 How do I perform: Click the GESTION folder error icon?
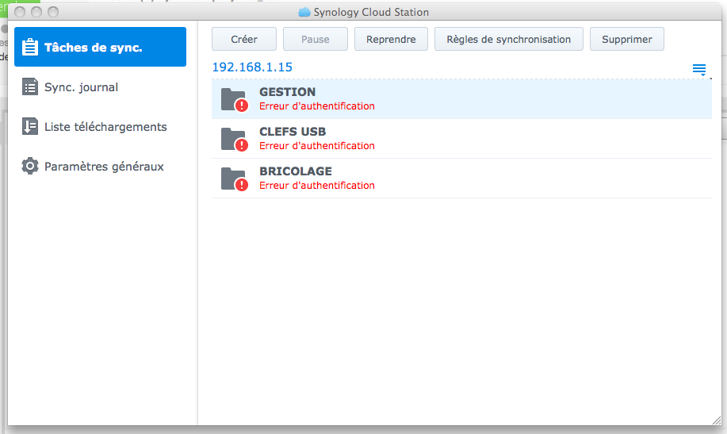click(235, 99)
